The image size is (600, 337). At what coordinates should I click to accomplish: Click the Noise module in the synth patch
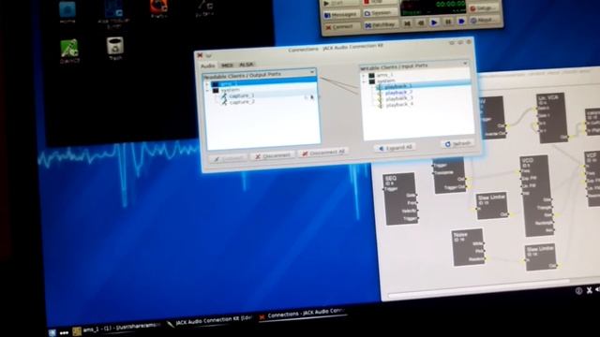(469, 247)
